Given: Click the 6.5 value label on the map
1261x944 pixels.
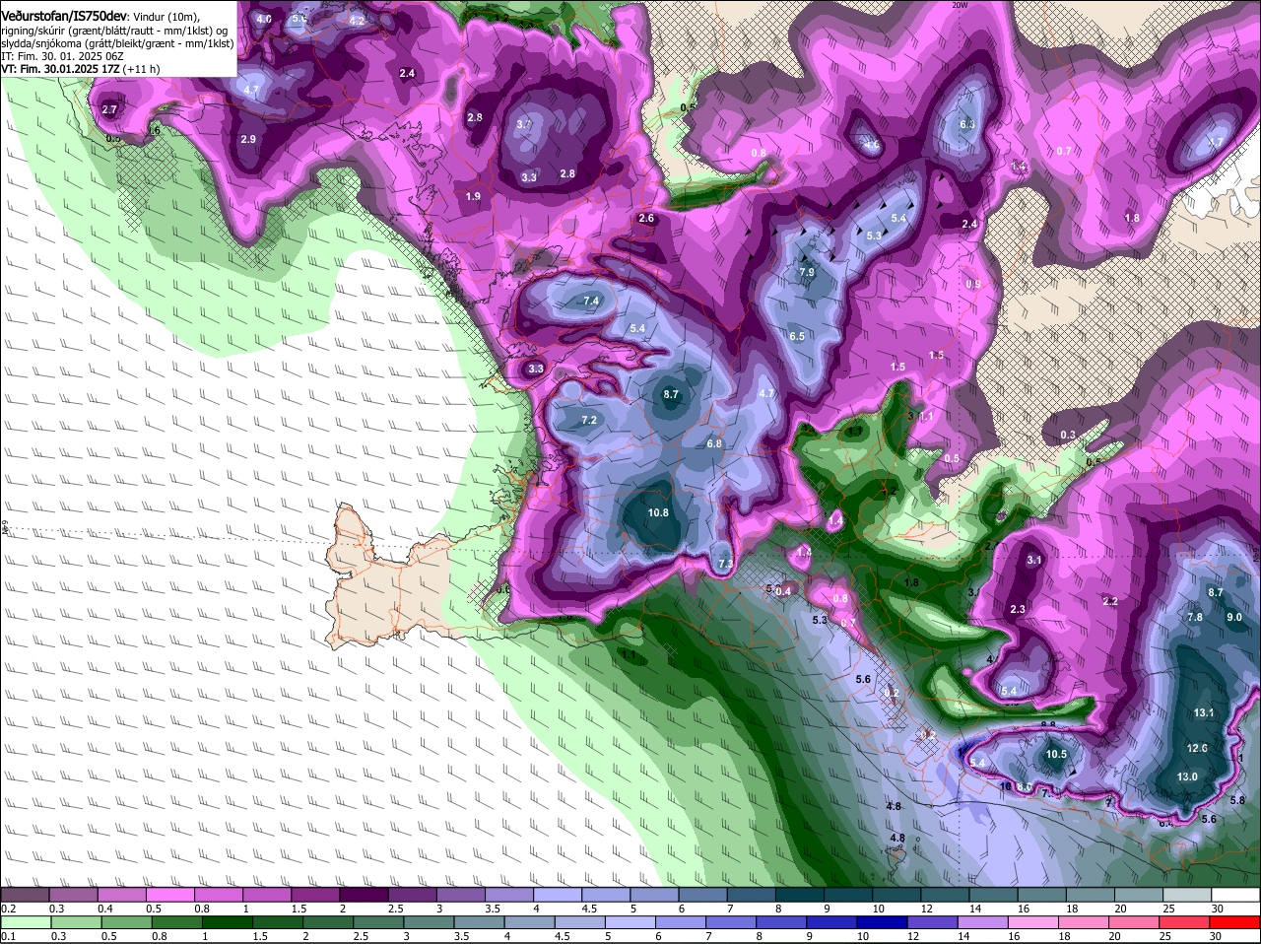Looking at the screenshot, I should 797,336.
